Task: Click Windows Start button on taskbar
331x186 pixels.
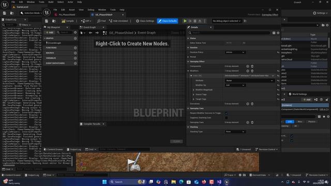Action: (104, 182)
